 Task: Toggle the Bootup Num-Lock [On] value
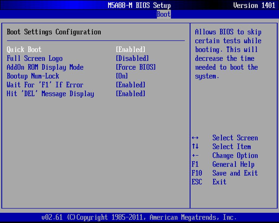122,76
